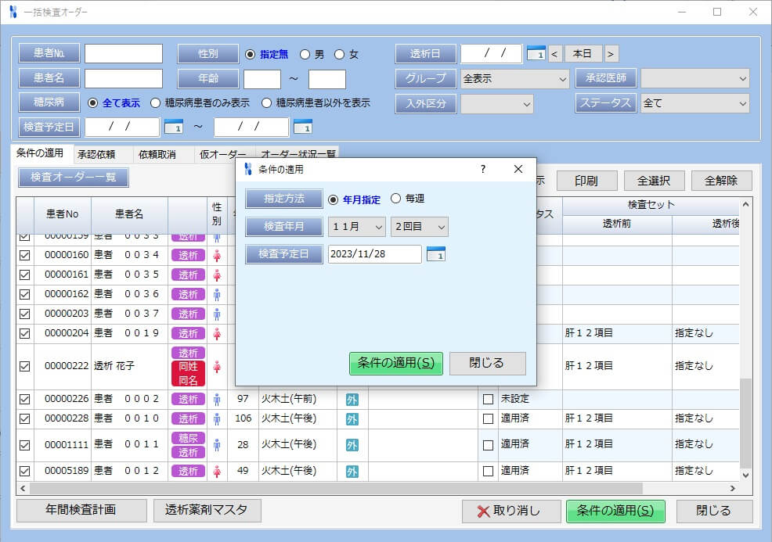Click the 透析 badge for patient 00005189
This screenshot has height=542, width=772.
(186, 471)
